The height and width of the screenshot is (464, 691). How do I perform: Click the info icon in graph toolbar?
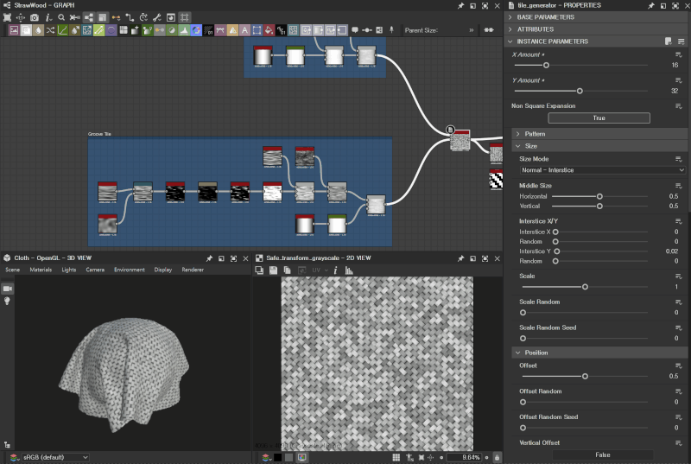coord(48,17)
